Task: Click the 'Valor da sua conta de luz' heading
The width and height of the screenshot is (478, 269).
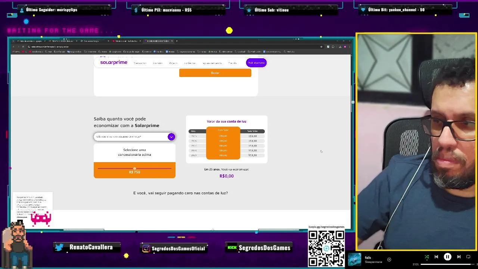Action: pyautogui.click(x=227, y=121)
